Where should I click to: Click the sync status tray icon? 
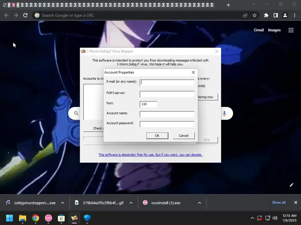pos(260,218)
